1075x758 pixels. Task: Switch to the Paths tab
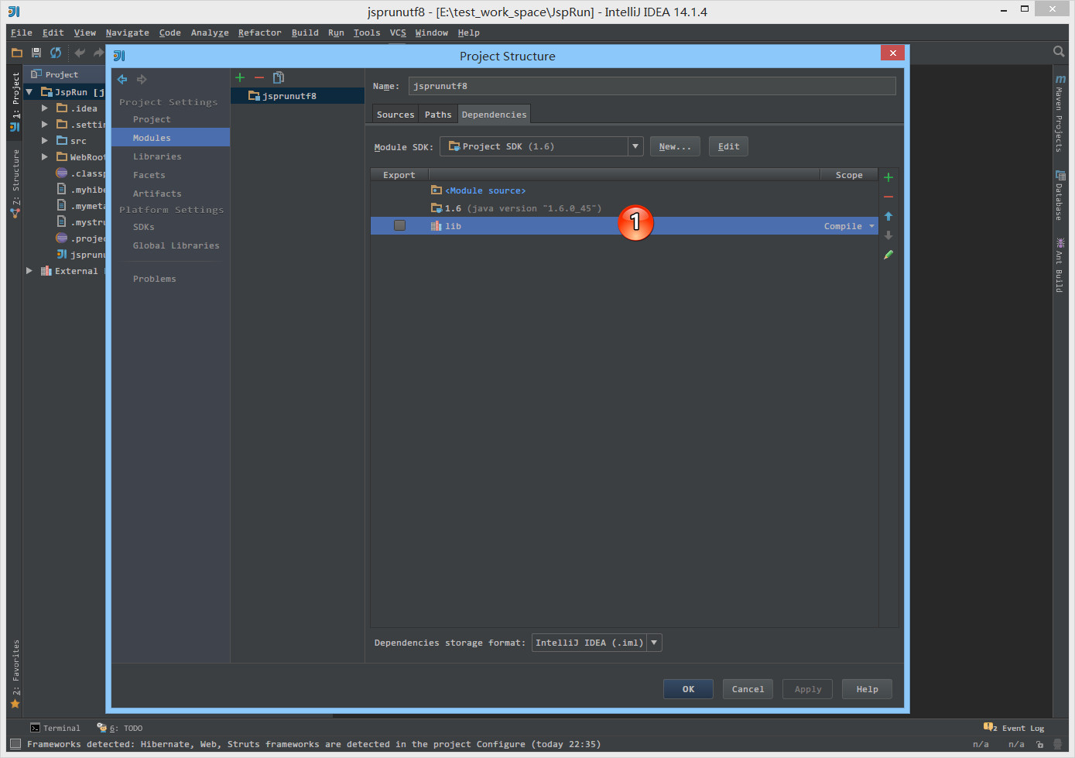438,115
